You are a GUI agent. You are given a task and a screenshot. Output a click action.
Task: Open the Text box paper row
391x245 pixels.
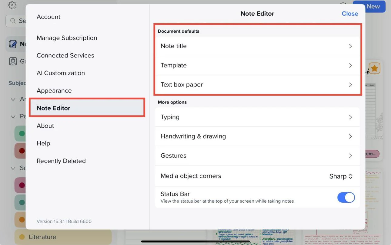[x=257, y=85]
